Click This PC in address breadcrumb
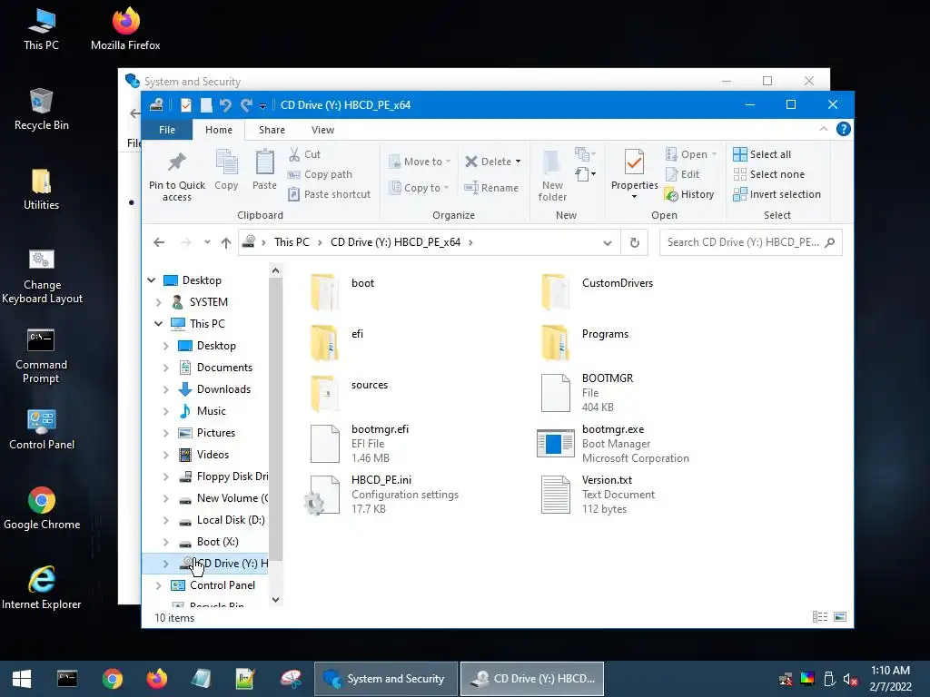This screenshot has width=930, height=697. point(292,241)
